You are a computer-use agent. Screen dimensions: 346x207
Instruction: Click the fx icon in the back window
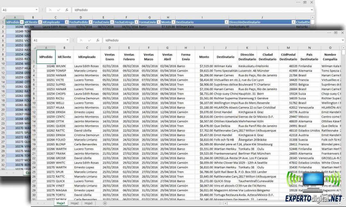pos(67,10)
